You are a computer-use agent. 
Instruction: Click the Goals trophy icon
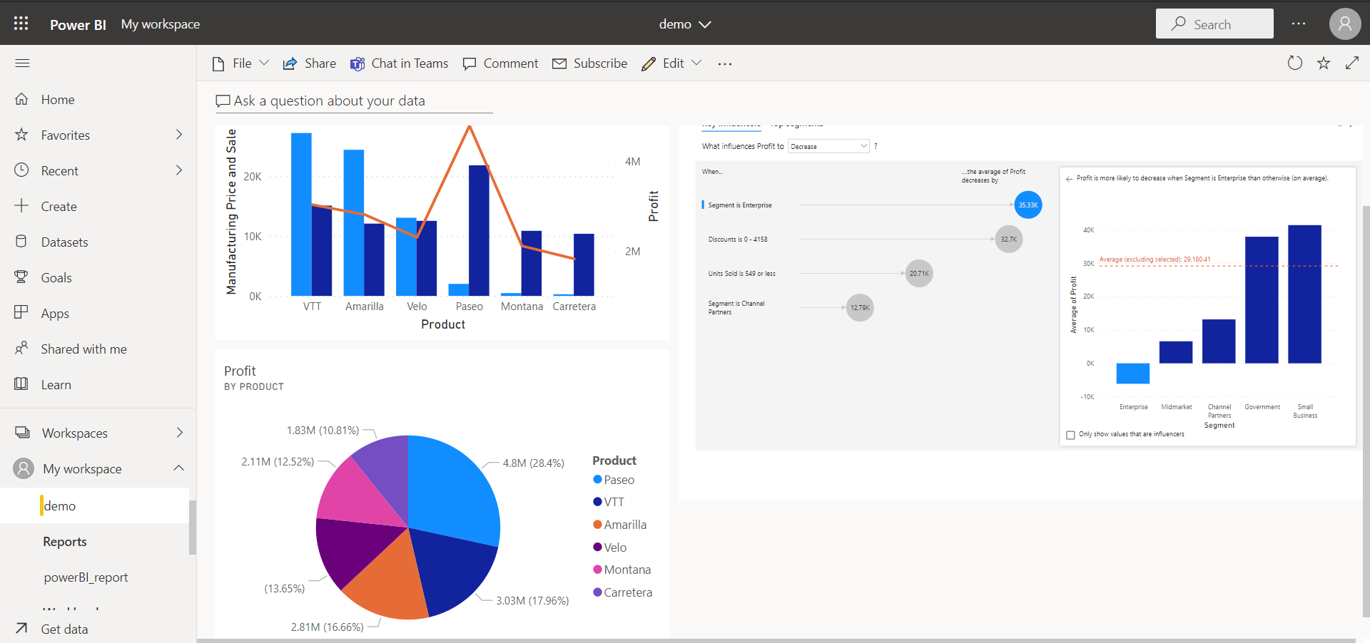(21, 277)
